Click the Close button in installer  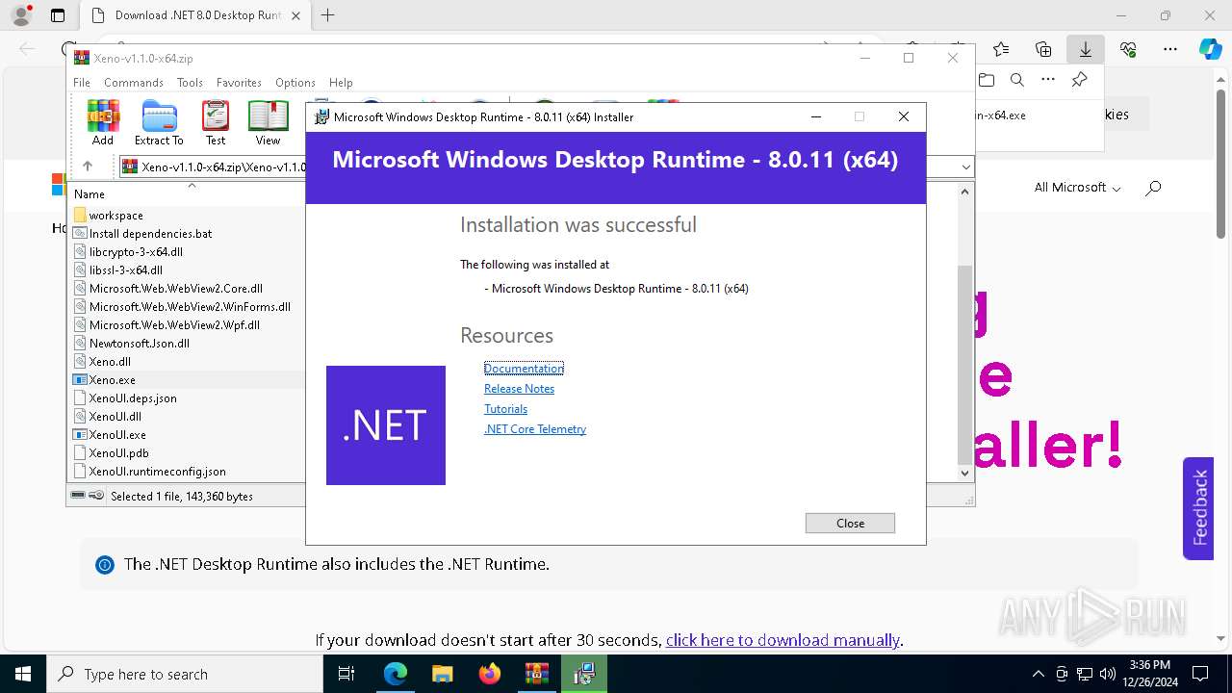pos(850,524)
